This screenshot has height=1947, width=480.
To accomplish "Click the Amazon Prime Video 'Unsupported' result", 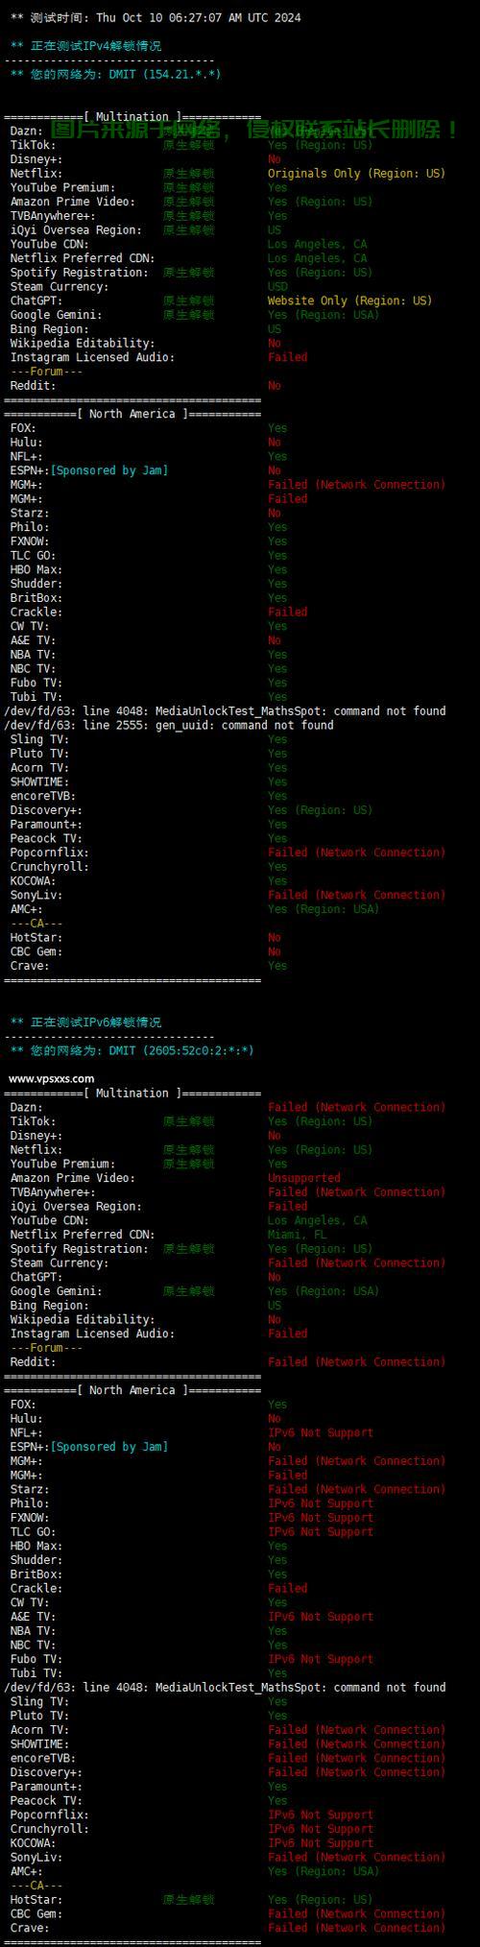I will pos(303,1178).
